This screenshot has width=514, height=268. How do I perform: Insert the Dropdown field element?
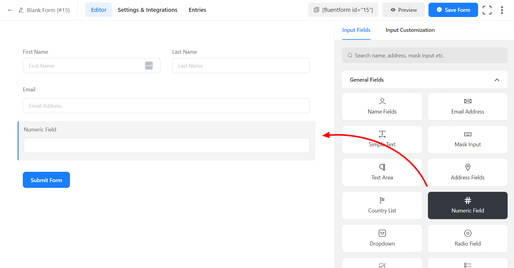382,239
